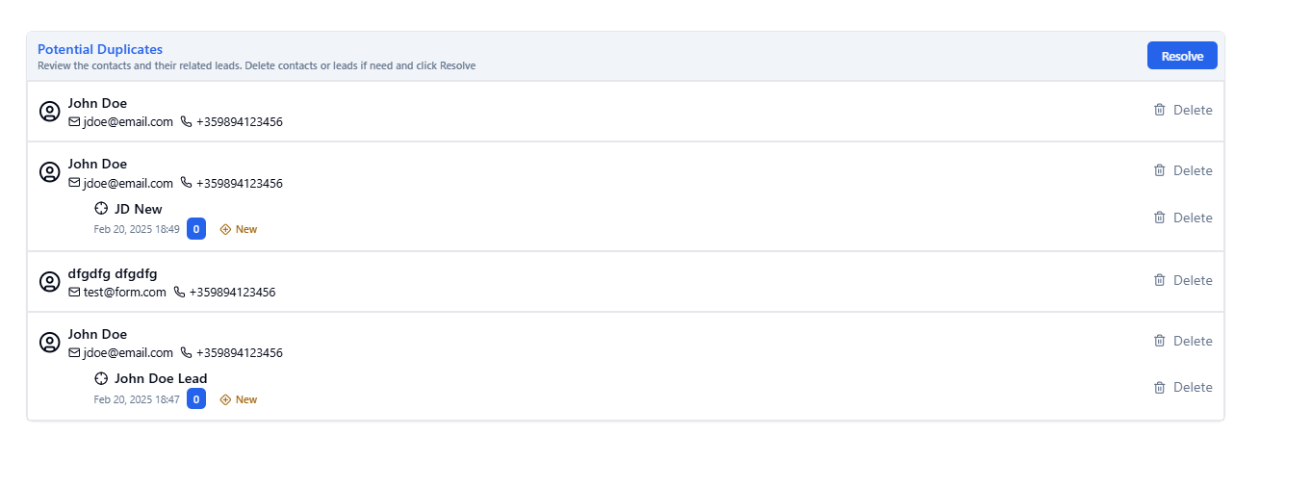Click the test@form.com email address

[124, 292]
